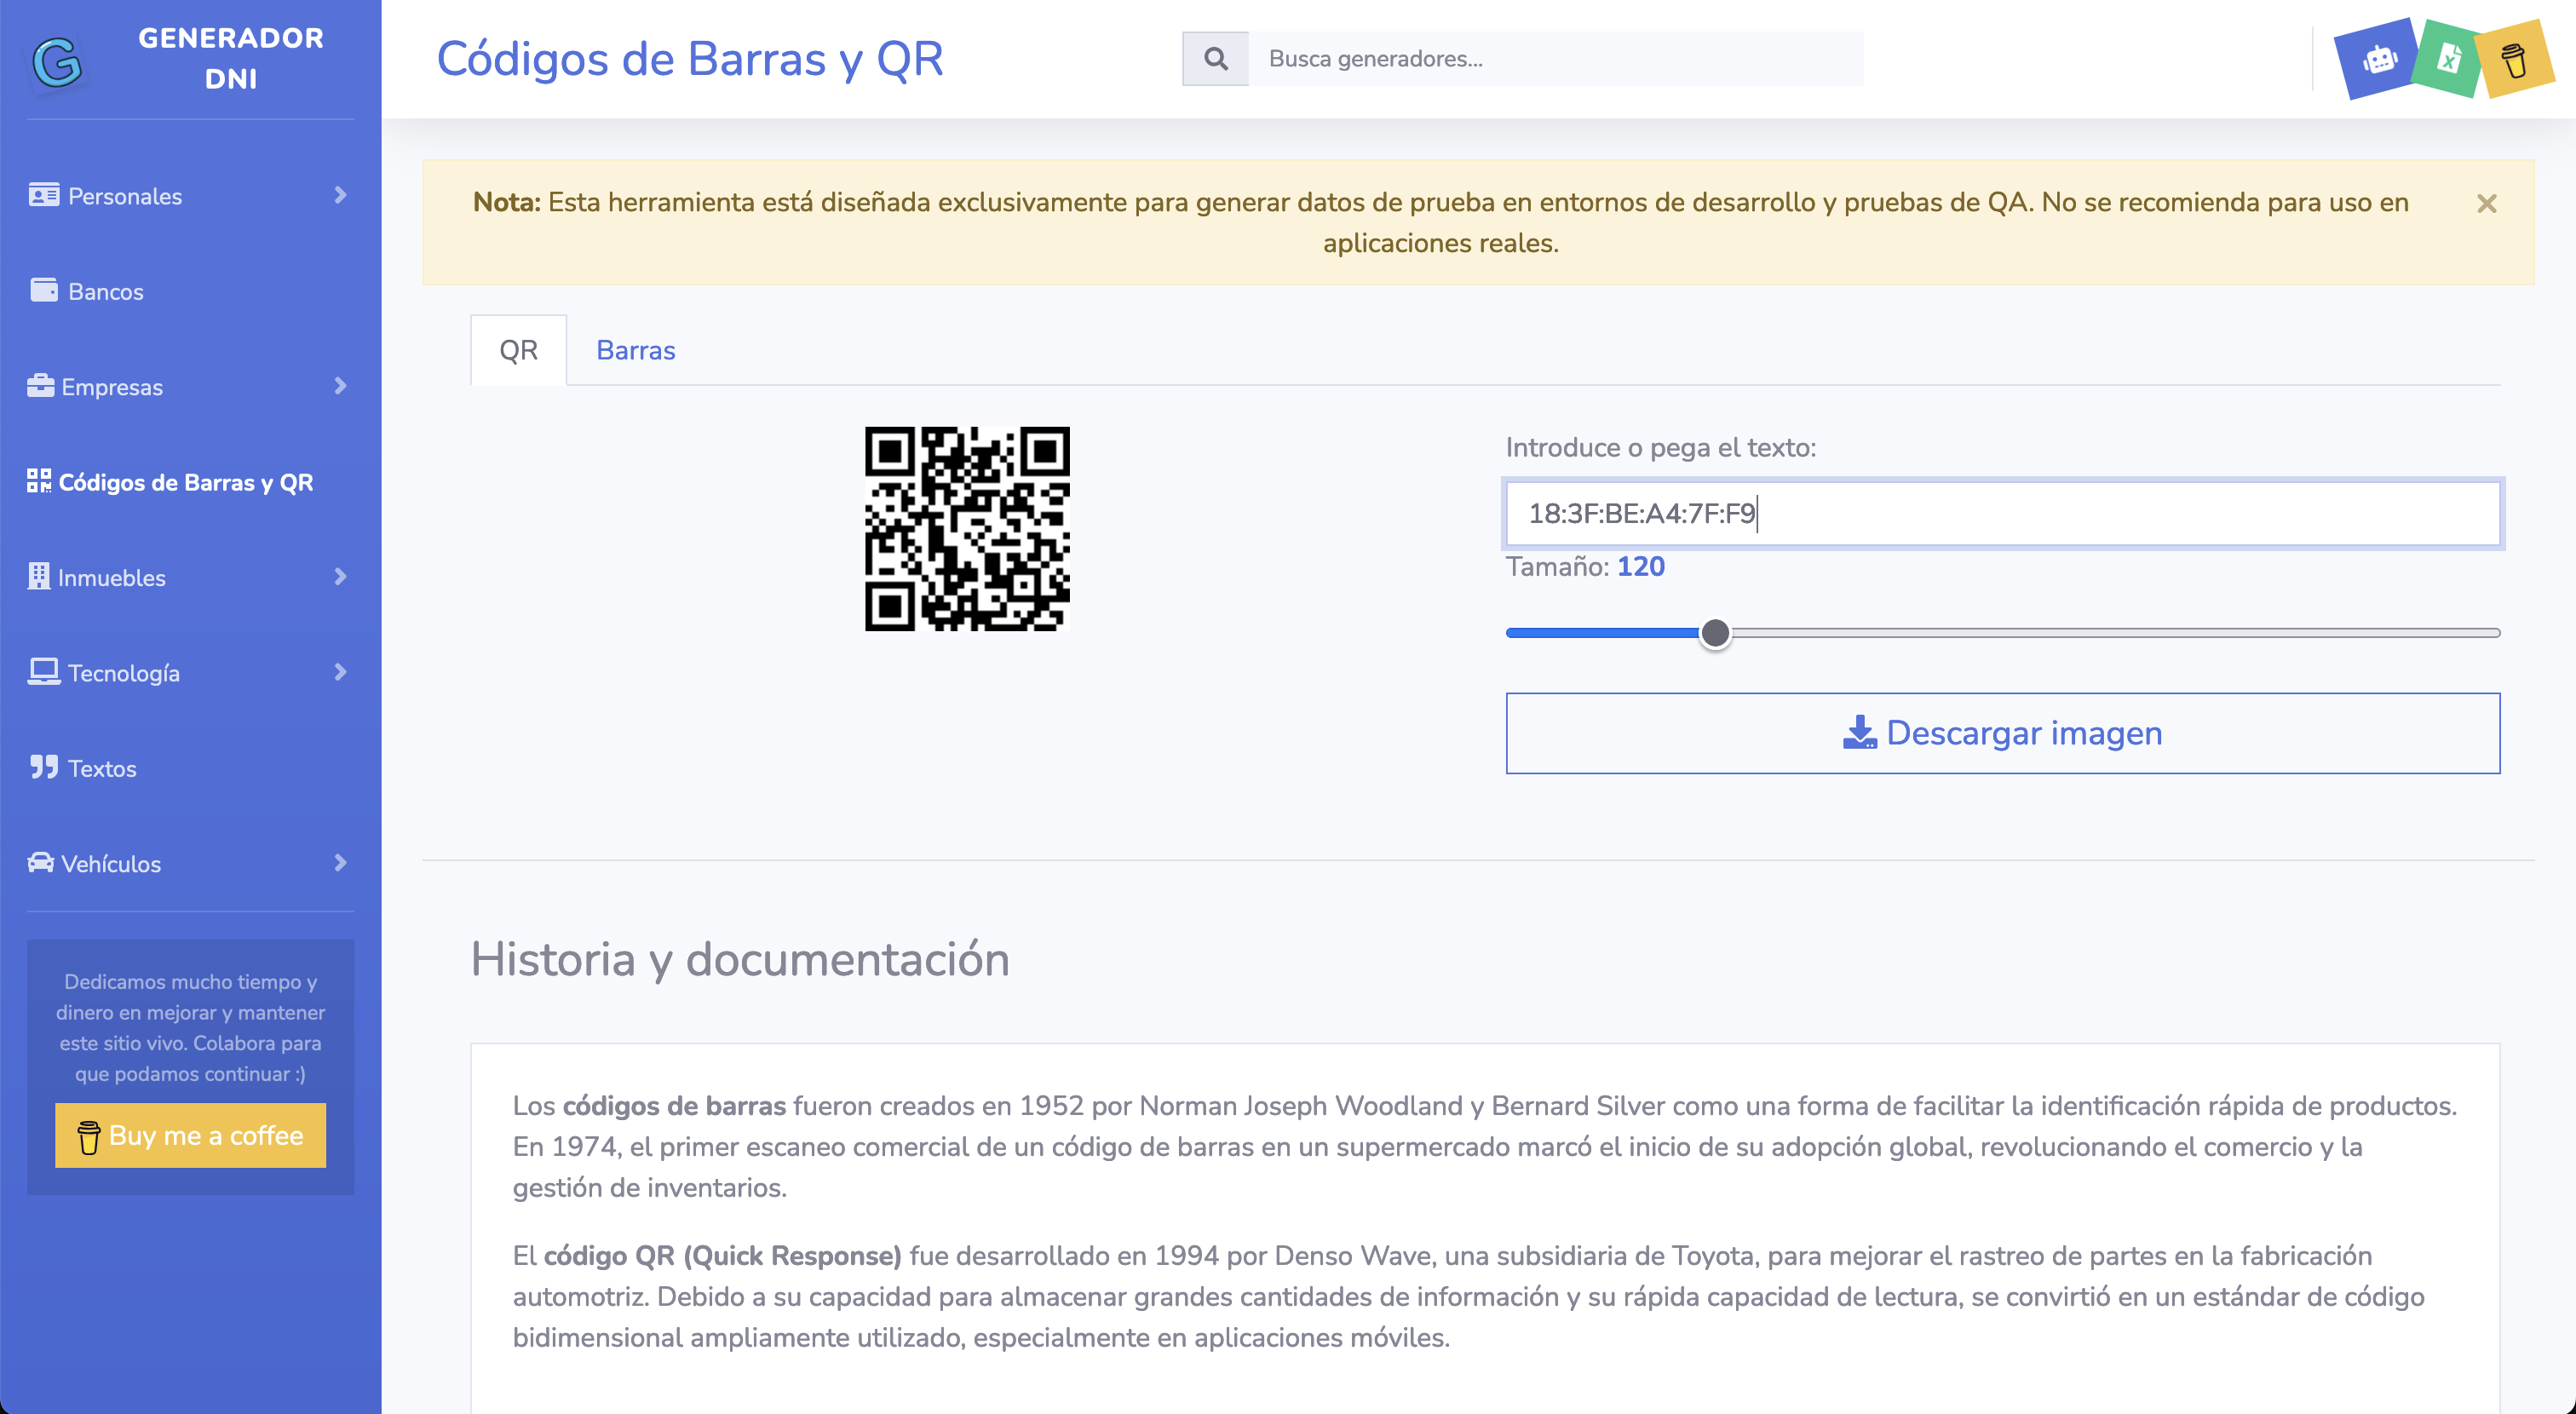The height and width of the screenshot is (1414, 2576).
Task: Dismiss the yellow Nota warning banner
Action: click(x=2487, y=204)
